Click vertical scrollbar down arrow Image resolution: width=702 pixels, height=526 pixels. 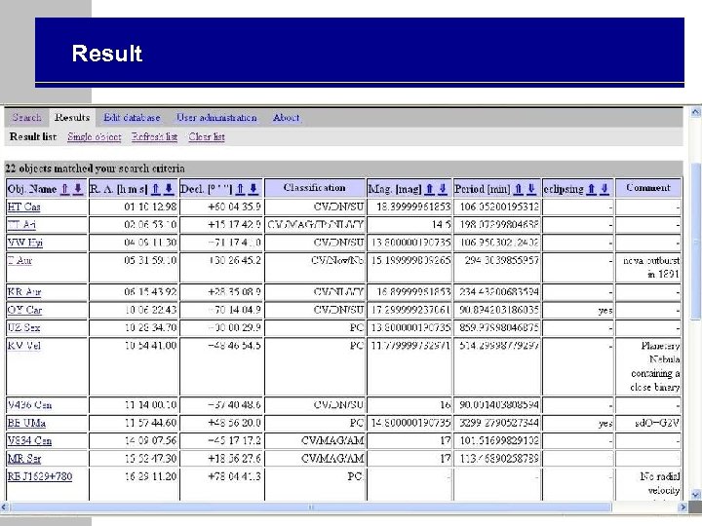695,494
